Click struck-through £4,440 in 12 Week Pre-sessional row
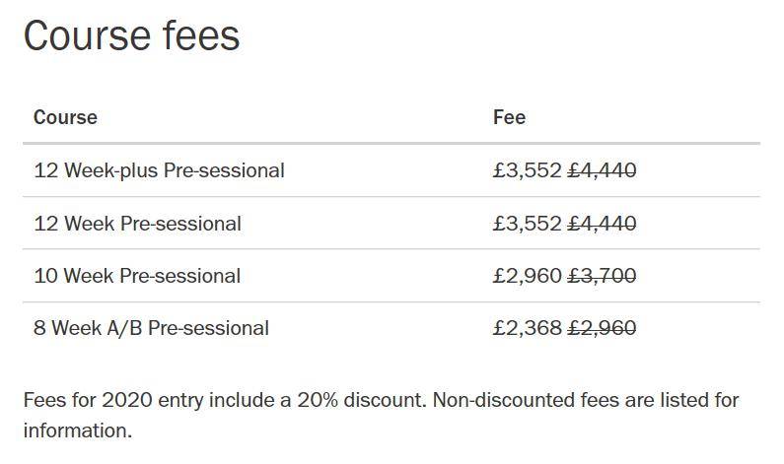The image size is (784, 464). [x=603, y=224]
